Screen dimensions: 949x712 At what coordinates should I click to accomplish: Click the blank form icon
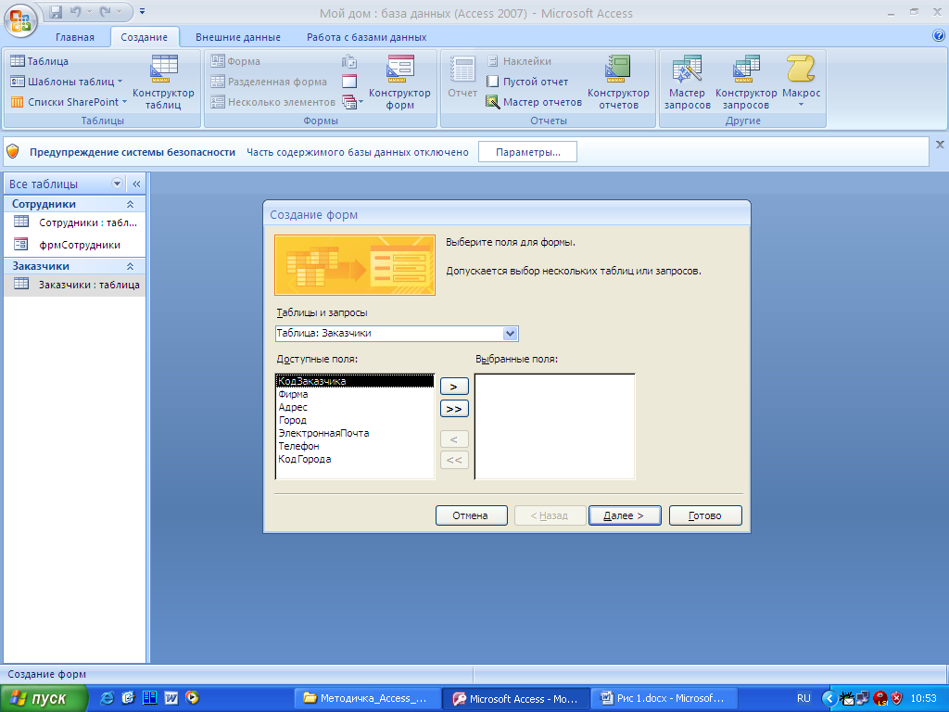pos(349,82)
